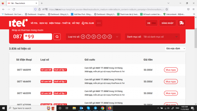Open Cortana circle on taskbar
The width and height of the screenshot is (197, 111).
pos(60,108)
